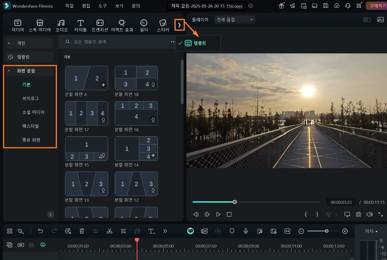
Task: Click the red playhead marker on the timeline
Action: tap(137, 240)
